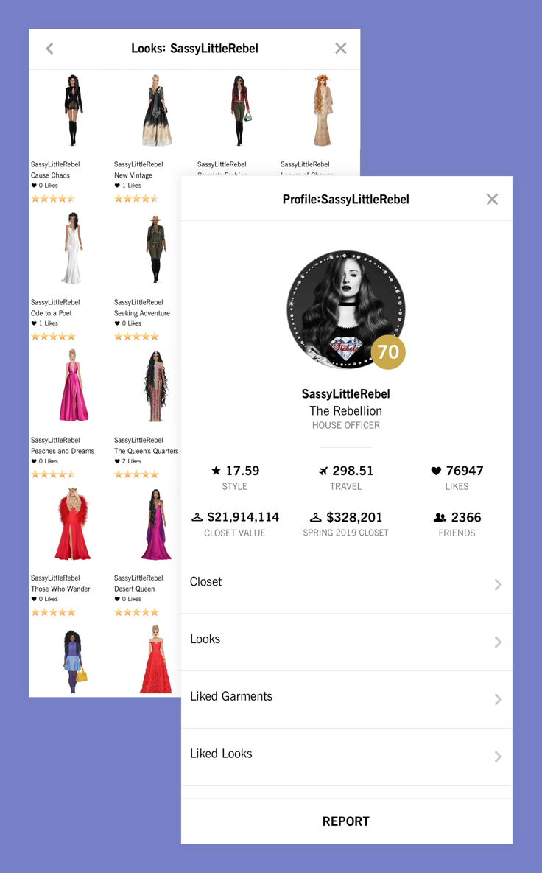Image resolution: width=542 pixels, height=873 pixels.
Task: Go back using the Looks panel arrow
Action: pos(49,49)
